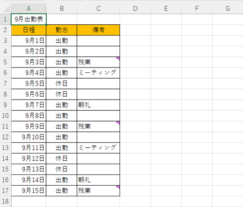This screenshot has height=207, width=243.
Task: Select column A header
Action: [29, 8]
